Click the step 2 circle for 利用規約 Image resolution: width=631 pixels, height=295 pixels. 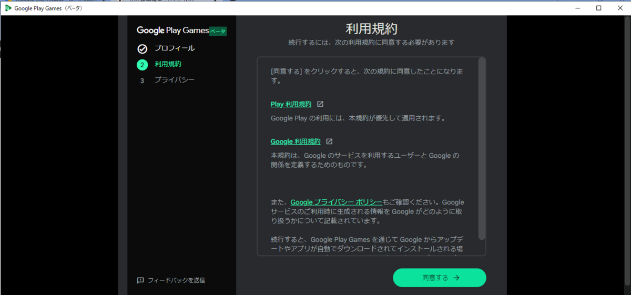point(142,65)
